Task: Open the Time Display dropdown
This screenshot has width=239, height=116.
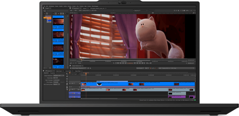Action: coord(56,82)
